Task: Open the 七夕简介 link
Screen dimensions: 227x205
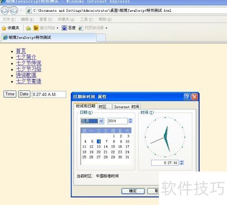Action: [x=26, y=57]
